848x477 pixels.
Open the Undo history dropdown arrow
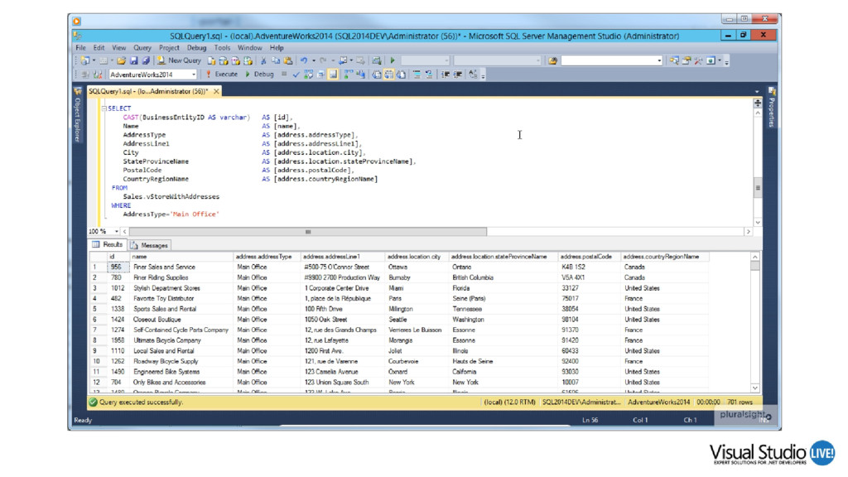coord(314,60)
